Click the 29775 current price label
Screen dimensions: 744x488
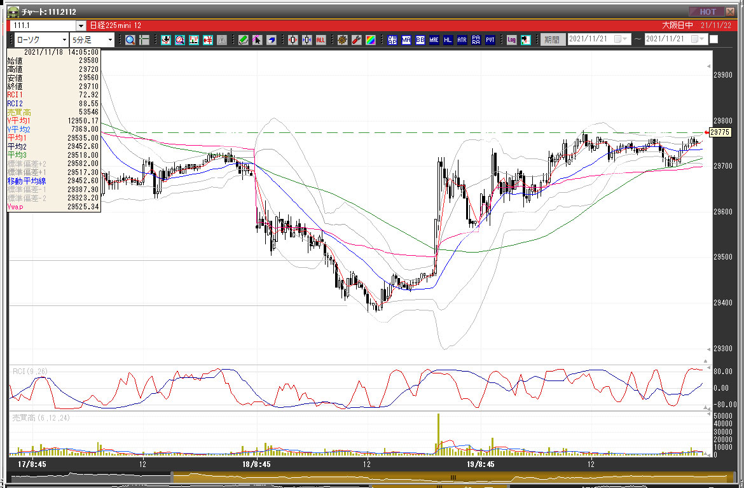(x=719, y=132)
